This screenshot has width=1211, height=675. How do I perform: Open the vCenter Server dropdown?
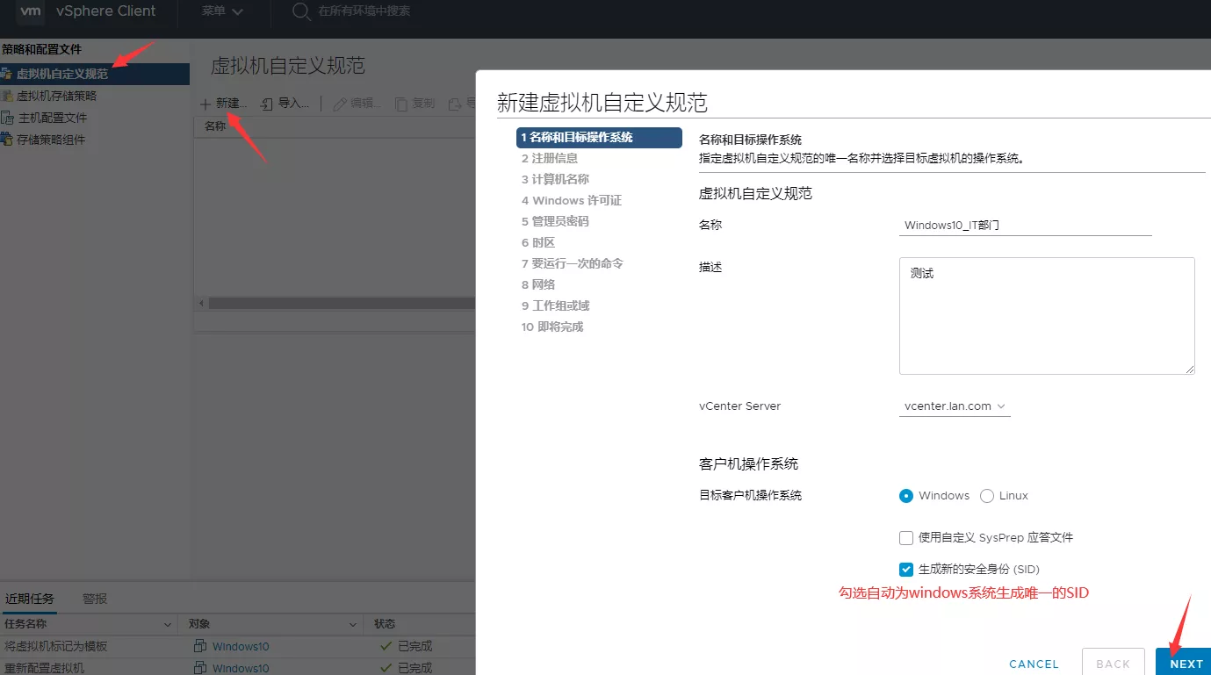point(955,406)
